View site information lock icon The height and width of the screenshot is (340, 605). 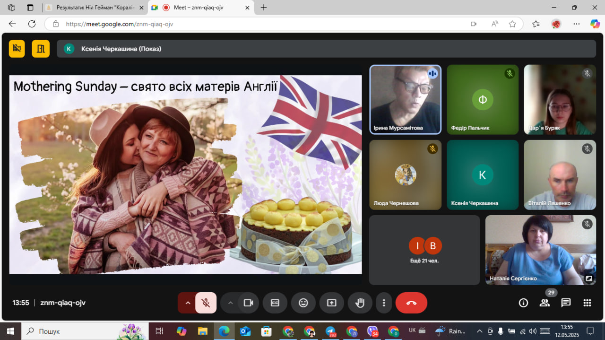pos(56,24)
